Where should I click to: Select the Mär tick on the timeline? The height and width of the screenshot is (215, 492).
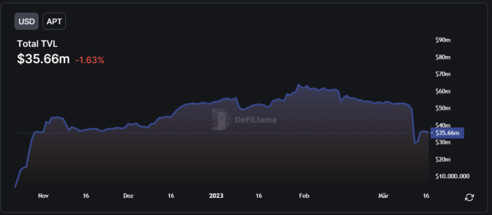(383, 195)
